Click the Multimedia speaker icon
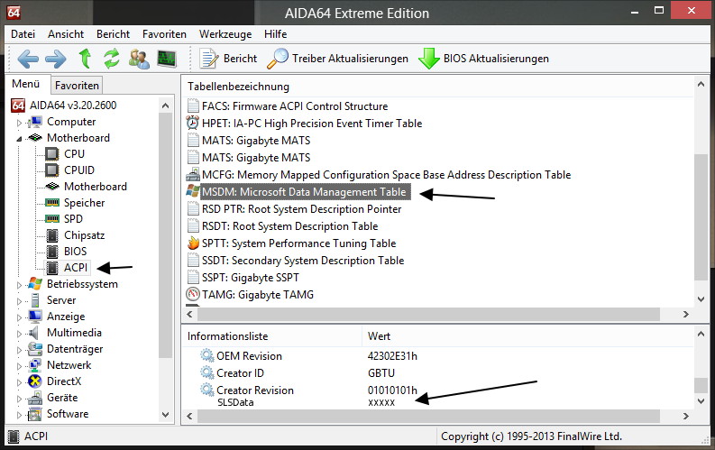This screenshot has height=450, width=715. click(33, 333)
